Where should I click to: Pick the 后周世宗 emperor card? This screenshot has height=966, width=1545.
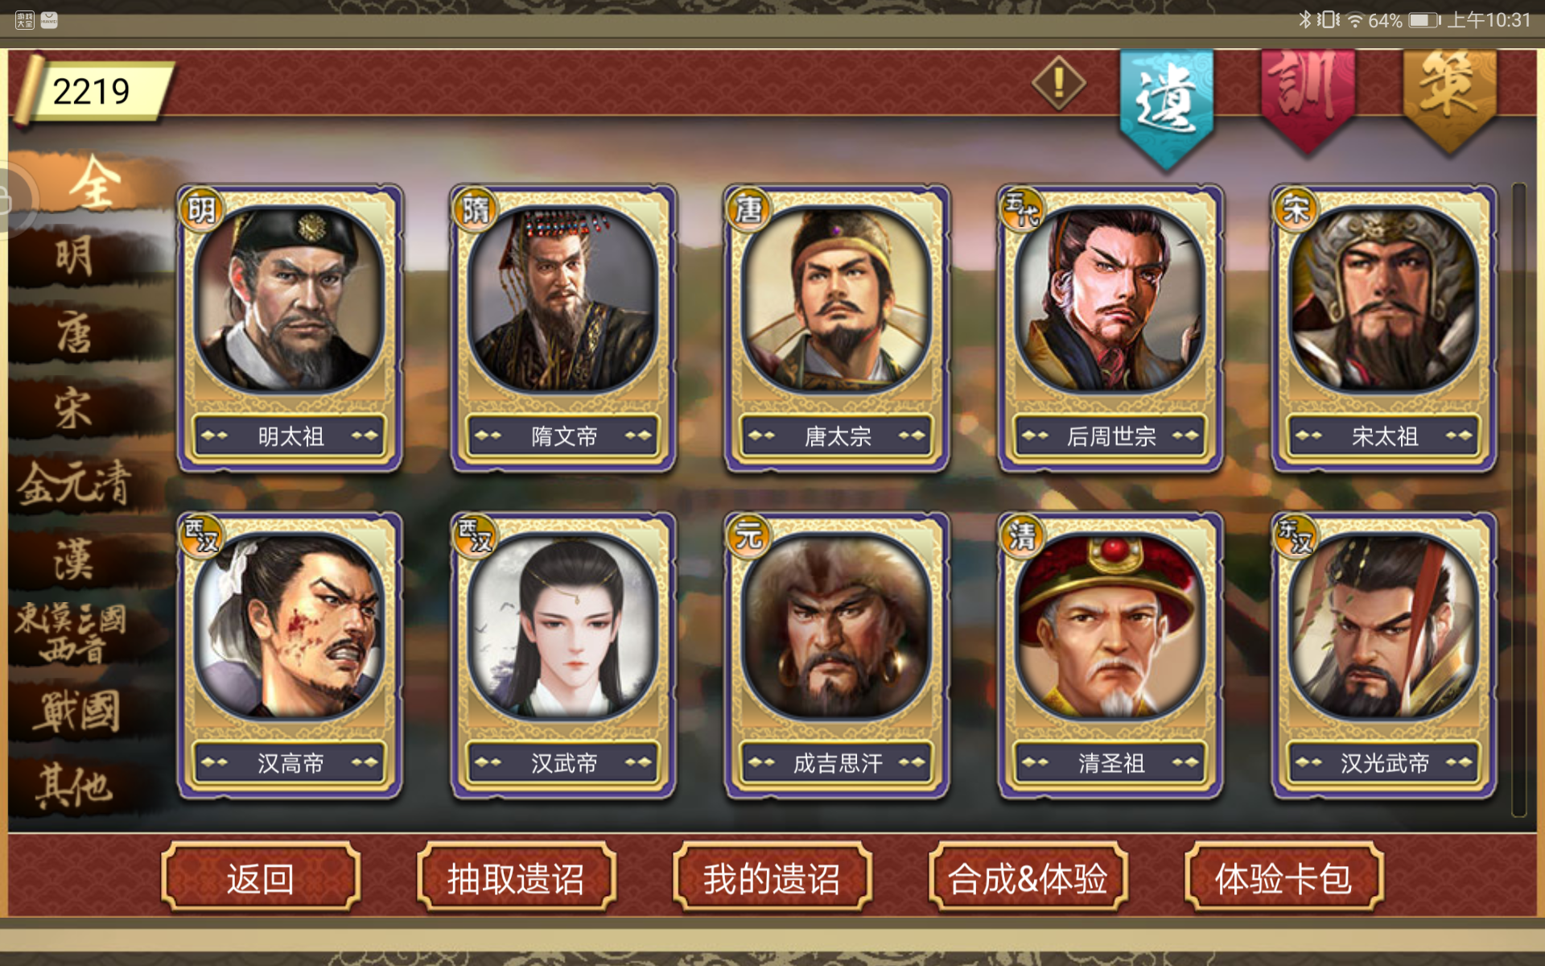pos(1110,328)
